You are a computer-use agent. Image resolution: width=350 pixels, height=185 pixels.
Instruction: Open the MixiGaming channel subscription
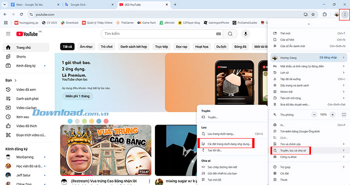coord(26,157)
